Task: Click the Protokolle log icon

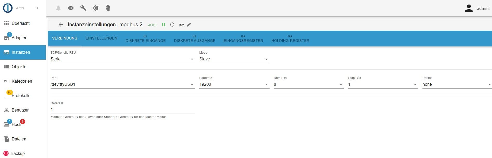Action: coord(6,96)
